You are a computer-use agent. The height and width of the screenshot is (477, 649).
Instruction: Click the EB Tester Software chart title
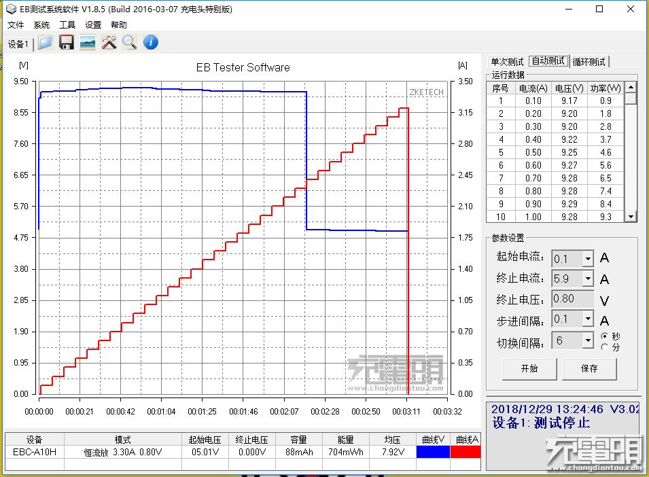(243, 67)
